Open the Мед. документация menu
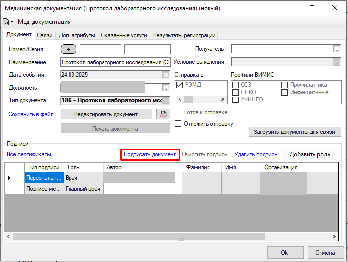Screen dimensions: 348x262 point(44,22)
